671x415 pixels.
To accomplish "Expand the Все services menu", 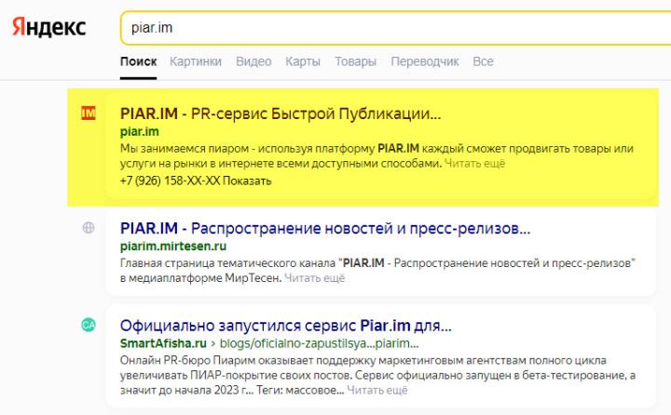I will (x=483, y=61).
